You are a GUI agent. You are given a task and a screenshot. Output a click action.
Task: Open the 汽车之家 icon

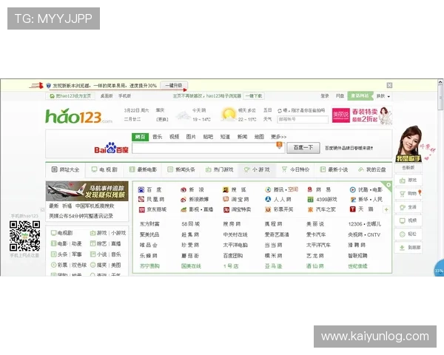coord(310,209)
